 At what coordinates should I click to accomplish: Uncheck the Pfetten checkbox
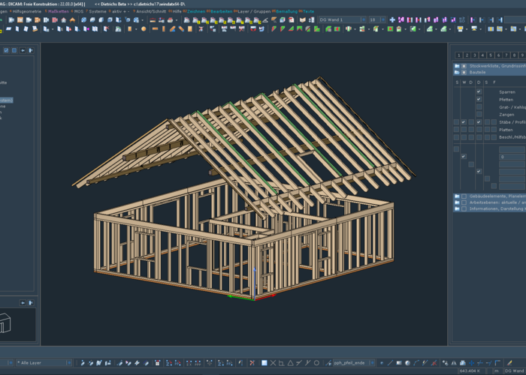[479, 100]
